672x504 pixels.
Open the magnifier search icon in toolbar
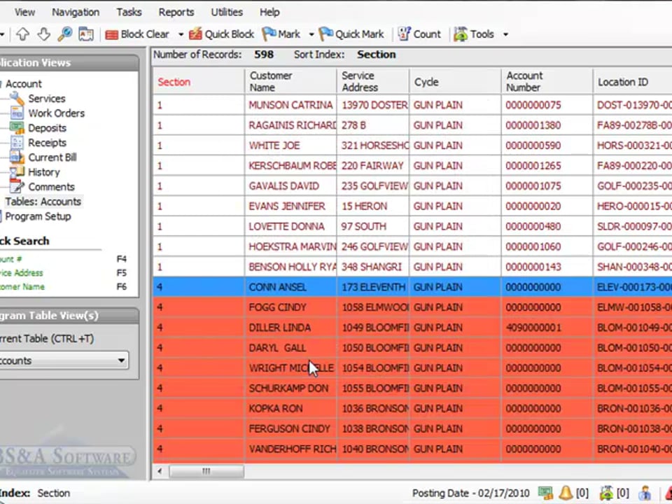click(64, 34)
